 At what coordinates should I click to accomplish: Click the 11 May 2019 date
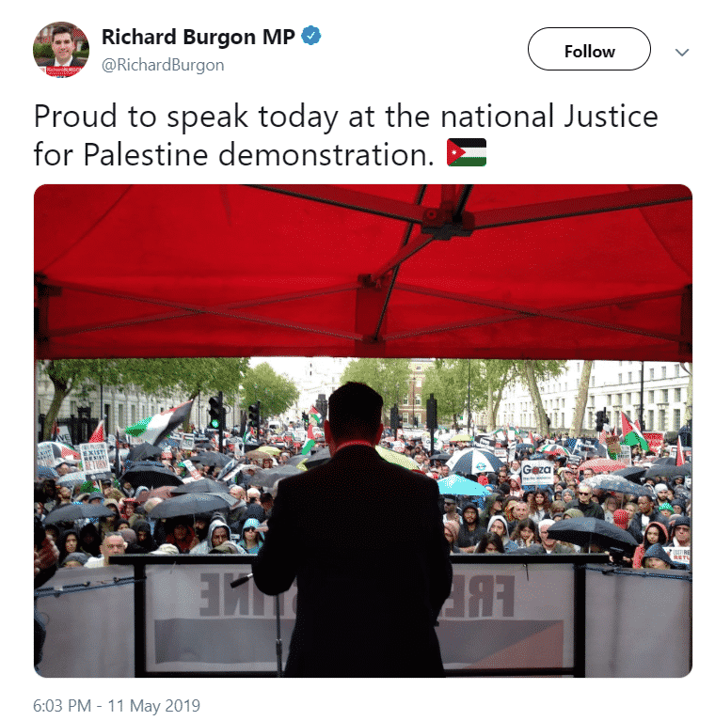coord(154,705)
